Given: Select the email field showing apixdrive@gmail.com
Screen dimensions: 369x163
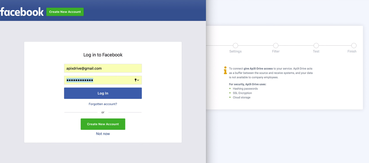Looking at the screenshot, I should pyautogui.click(x=103, y=68).
